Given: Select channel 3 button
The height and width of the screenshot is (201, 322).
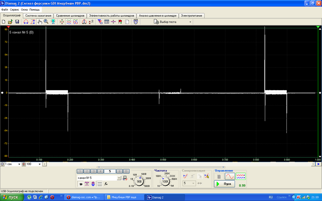Looking at the screenshot, I should 93,171.
